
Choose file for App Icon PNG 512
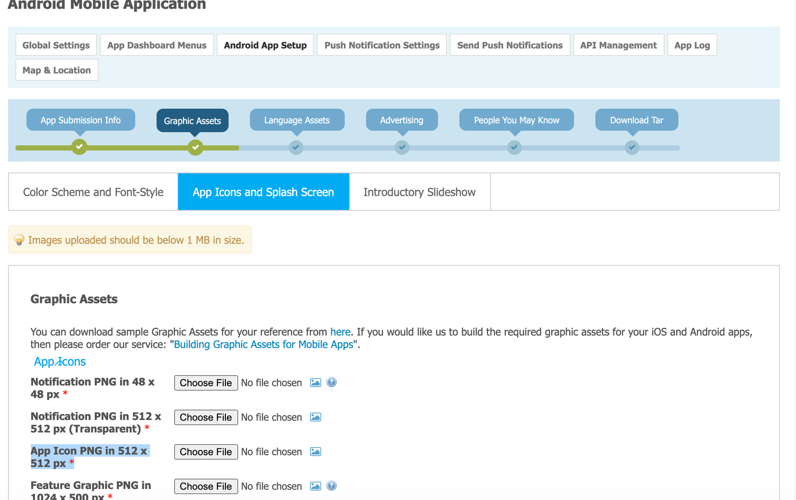206,452
